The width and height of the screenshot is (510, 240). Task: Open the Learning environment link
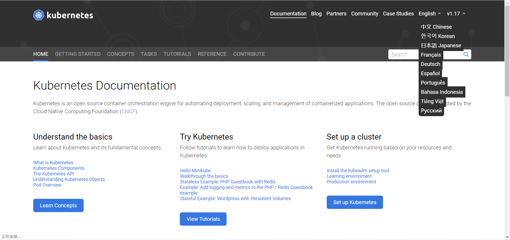[349, 176]
